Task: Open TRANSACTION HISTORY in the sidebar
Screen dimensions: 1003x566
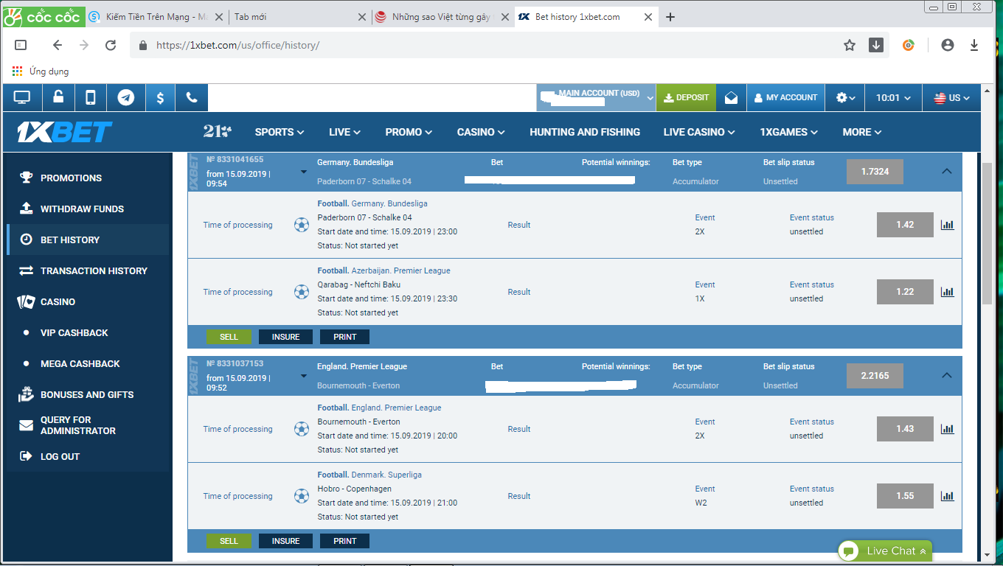Action: point(88,270)
